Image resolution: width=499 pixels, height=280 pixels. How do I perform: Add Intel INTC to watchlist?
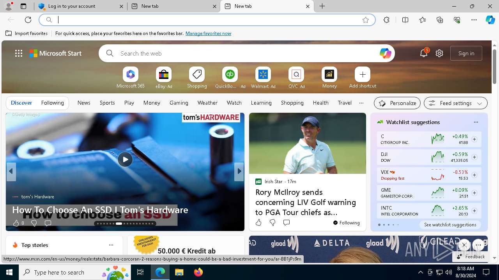coord(474,211)
